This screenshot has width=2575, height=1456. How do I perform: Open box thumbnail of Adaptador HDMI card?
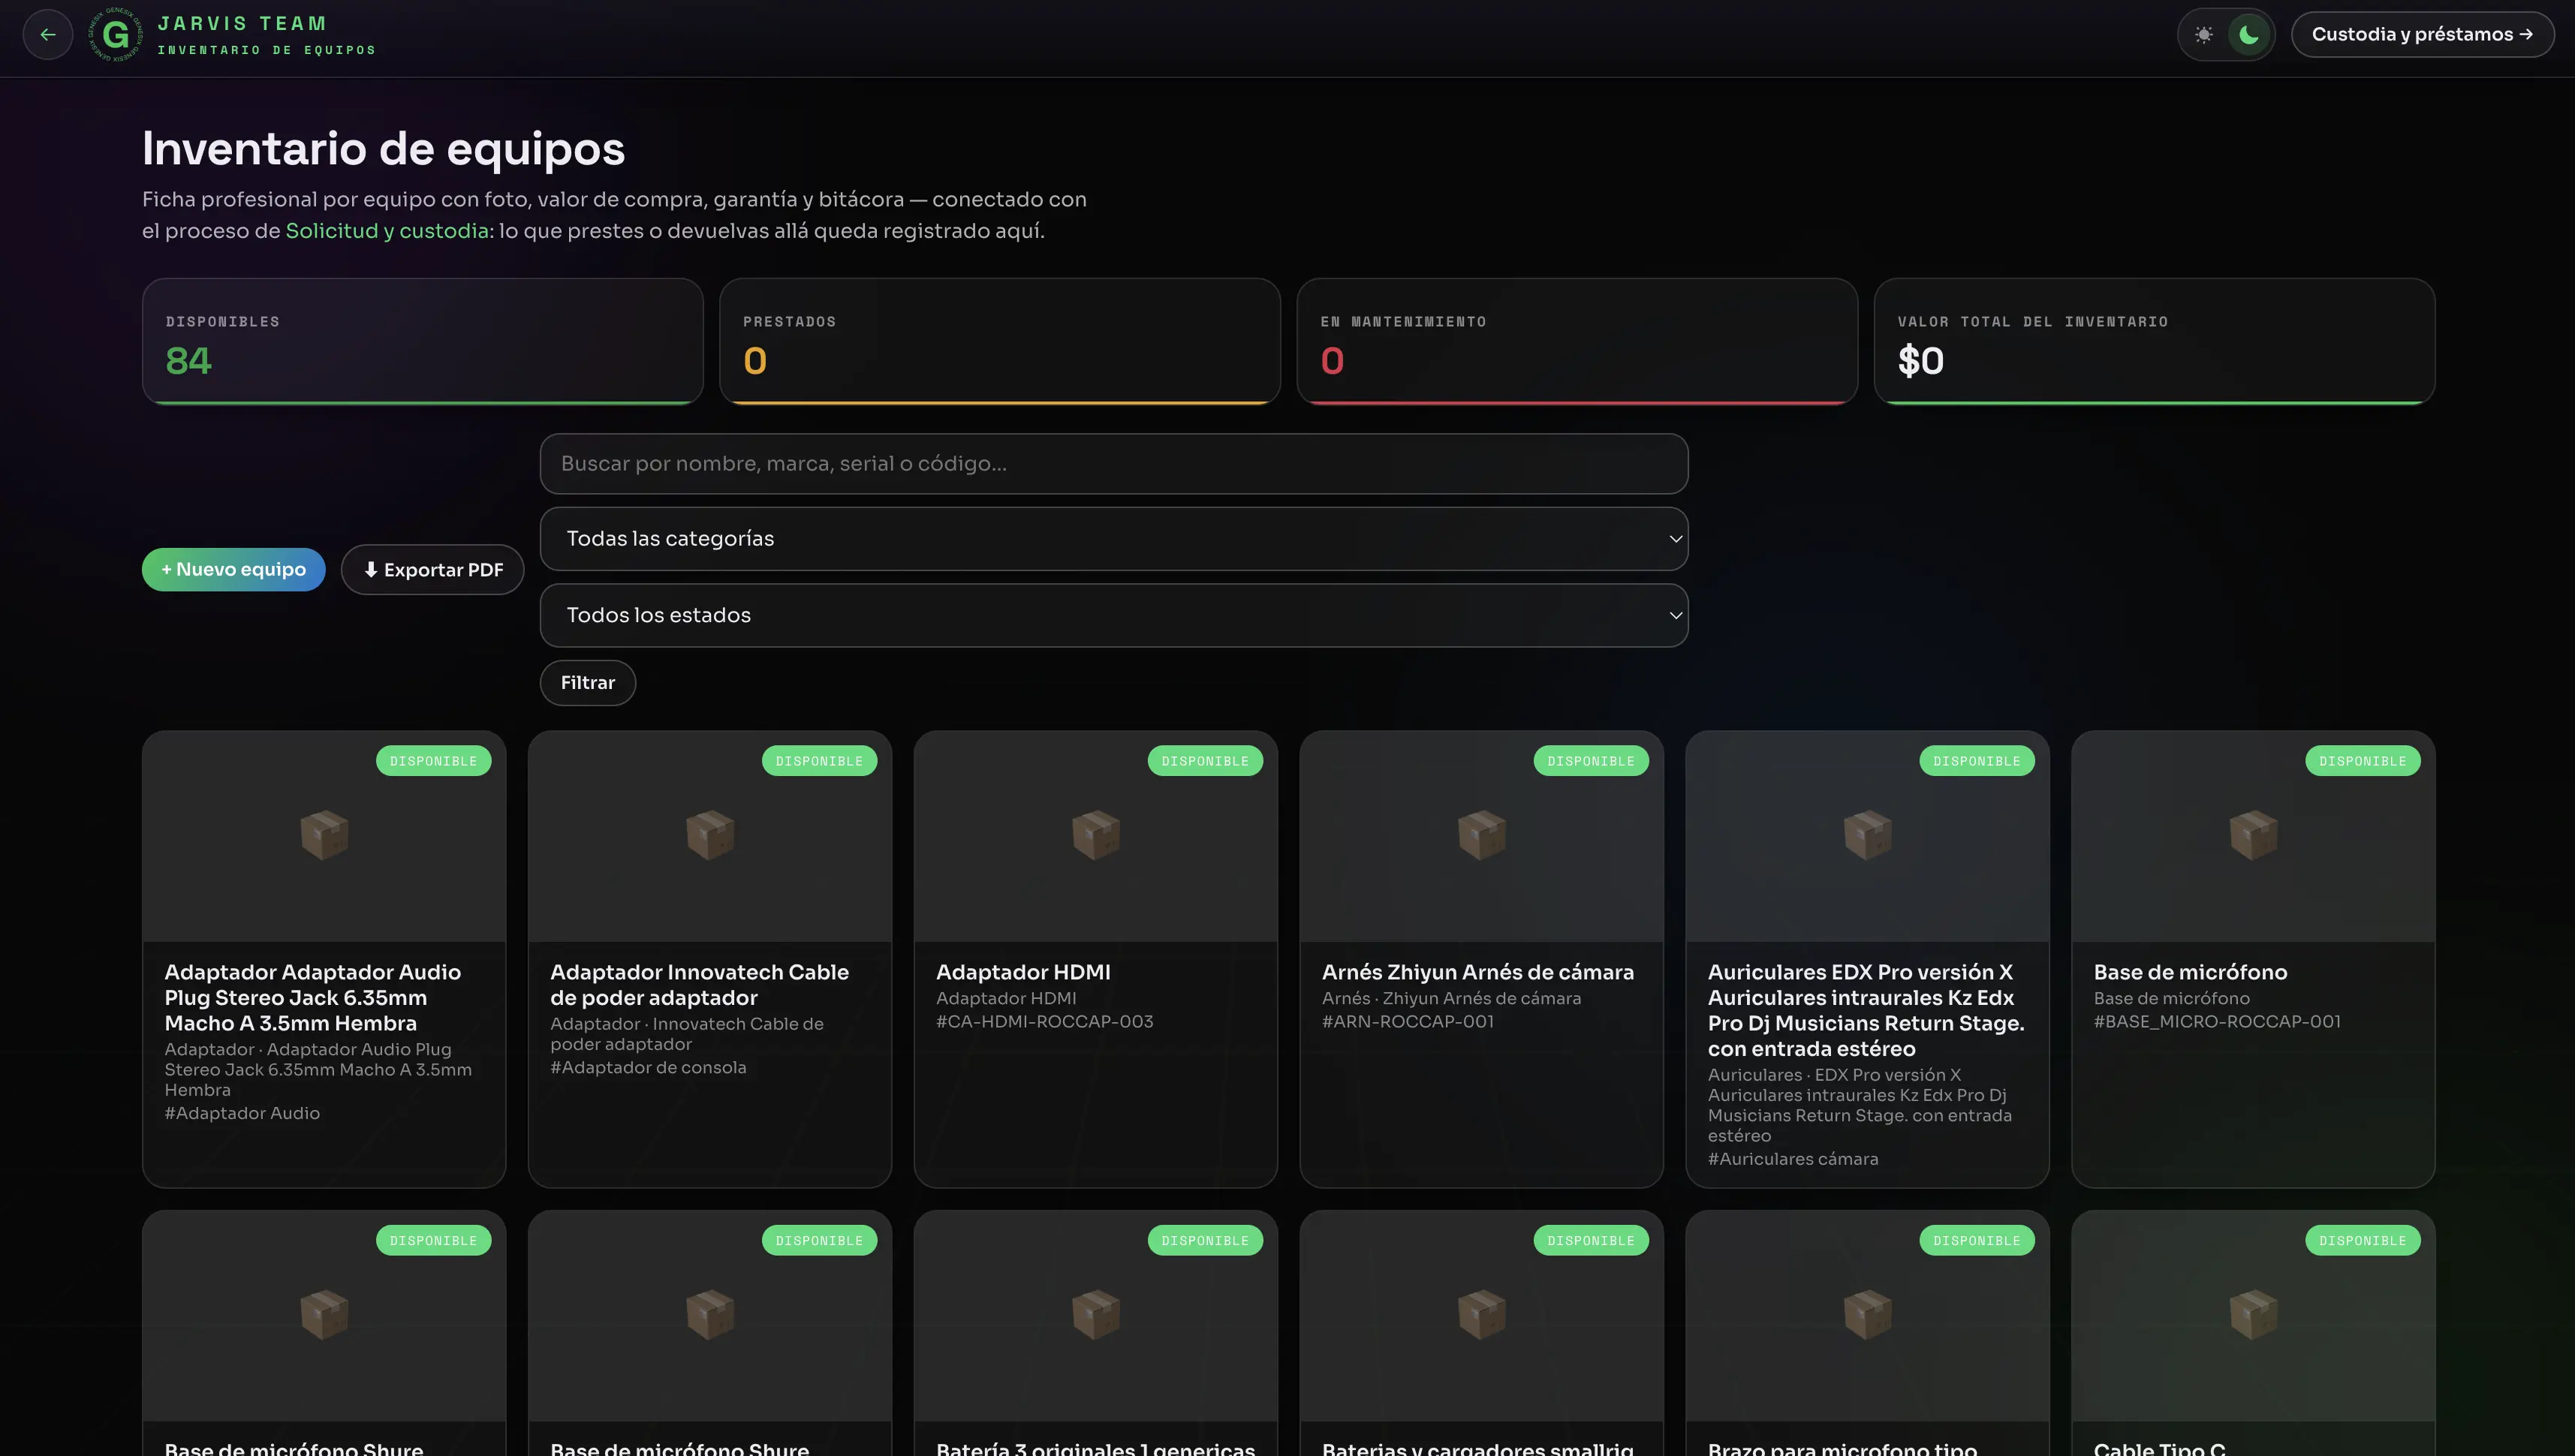pyautogui.click(x=1096, y=835)
